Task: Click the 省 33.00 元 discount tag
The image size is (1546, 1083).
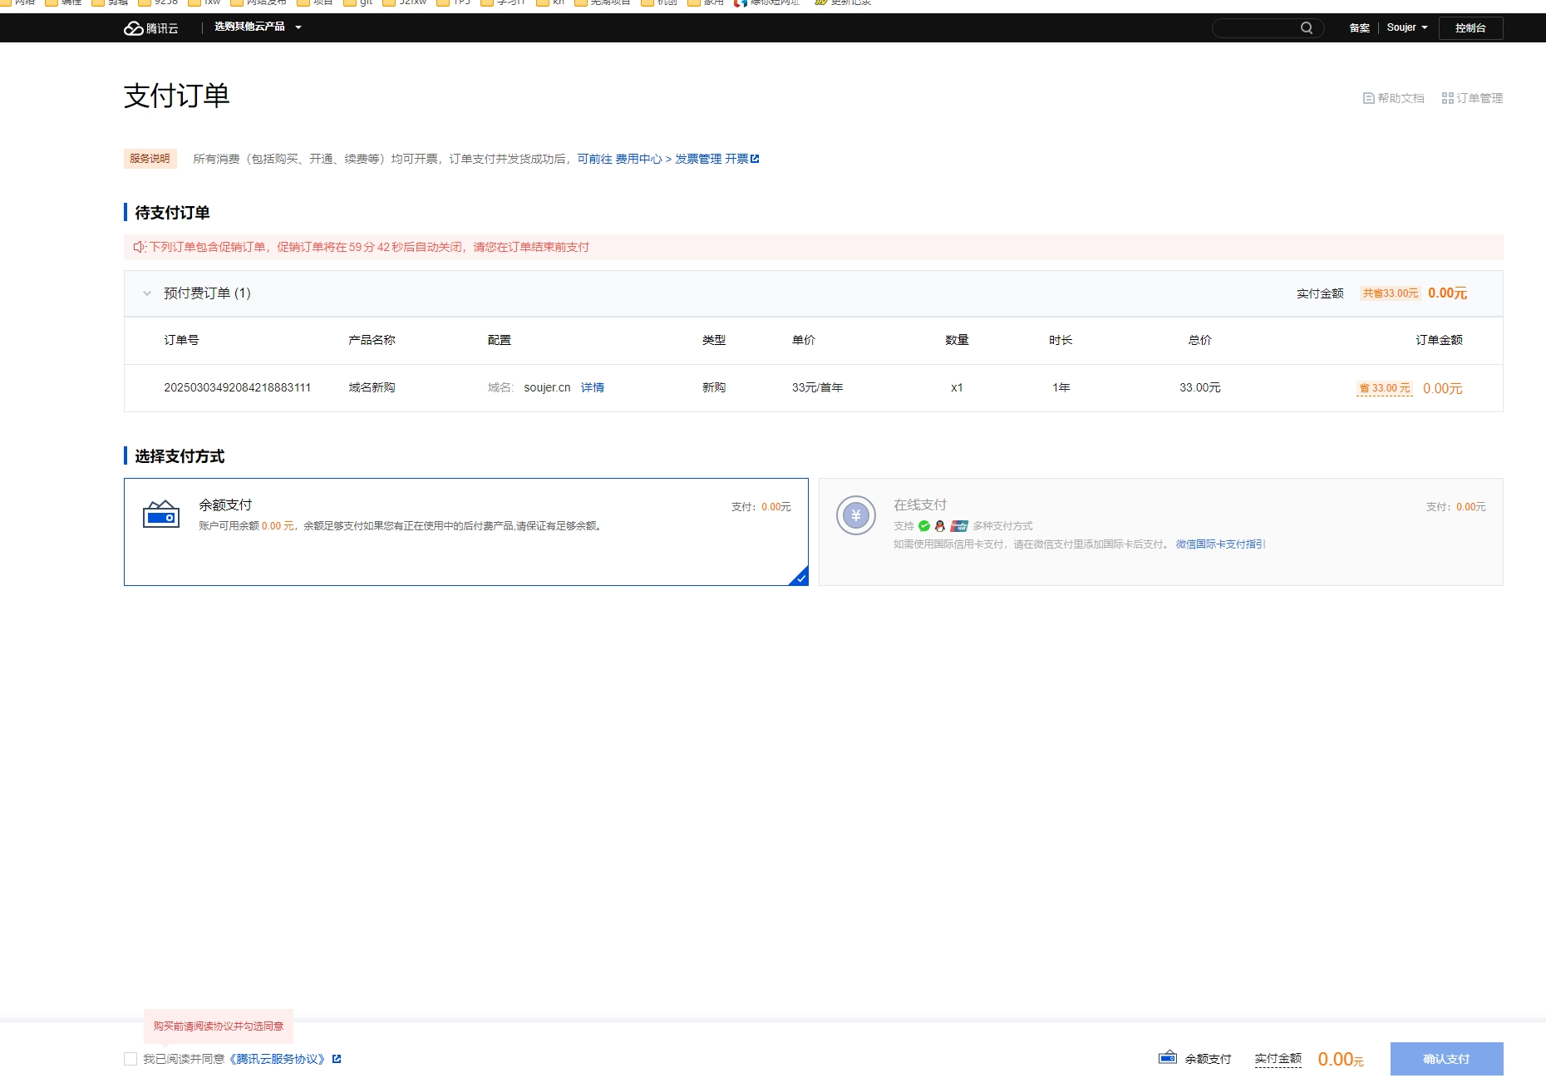Action: 1385,388
